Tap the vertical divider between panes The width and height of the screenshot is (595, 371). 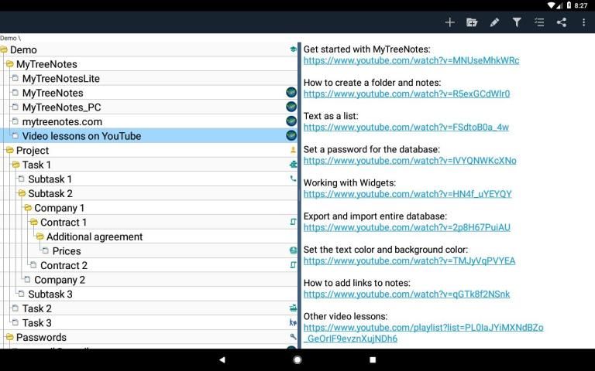pos(299,193)
